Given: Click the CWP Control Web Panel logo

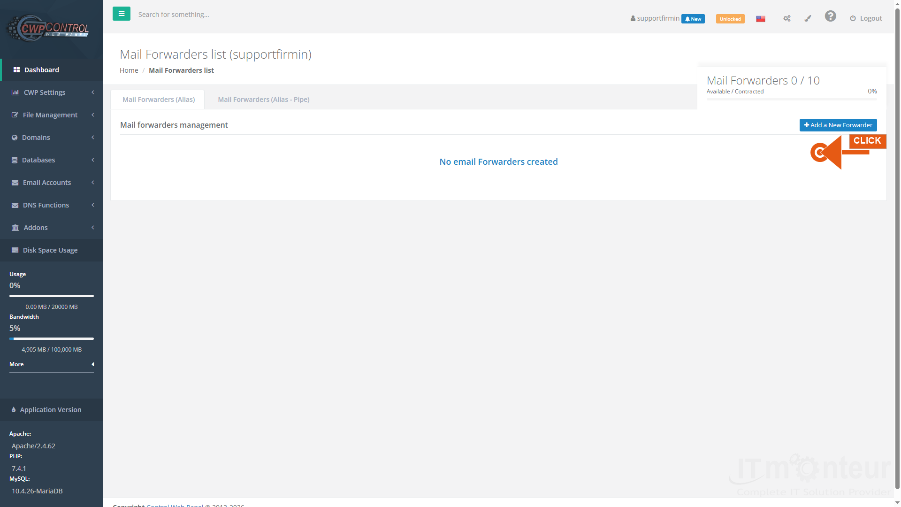Looking at the screenshot, I should click(48, 28).
